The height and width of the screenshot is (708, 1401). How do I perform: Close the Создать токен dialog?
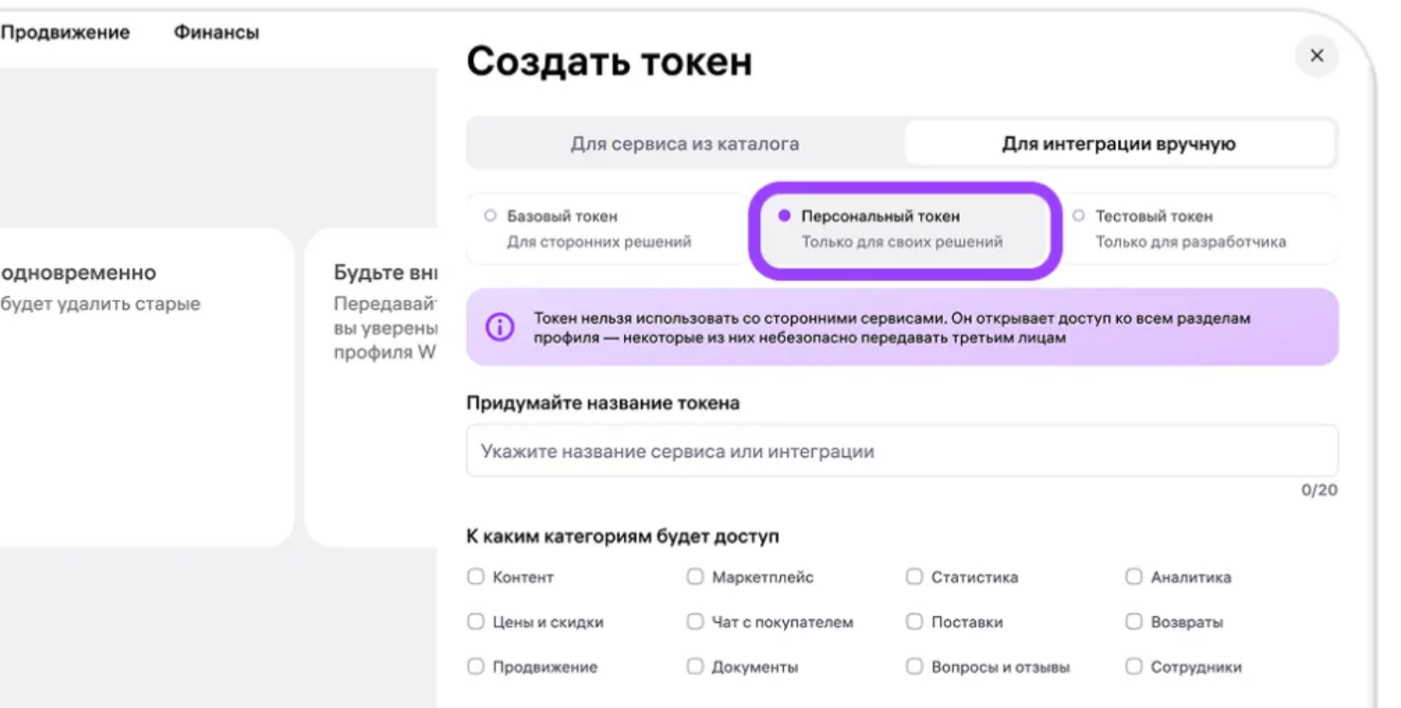point(1317,56)
